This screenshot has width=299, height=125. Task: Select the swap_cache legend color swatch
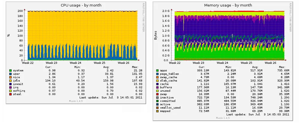[x=157, y=77]
